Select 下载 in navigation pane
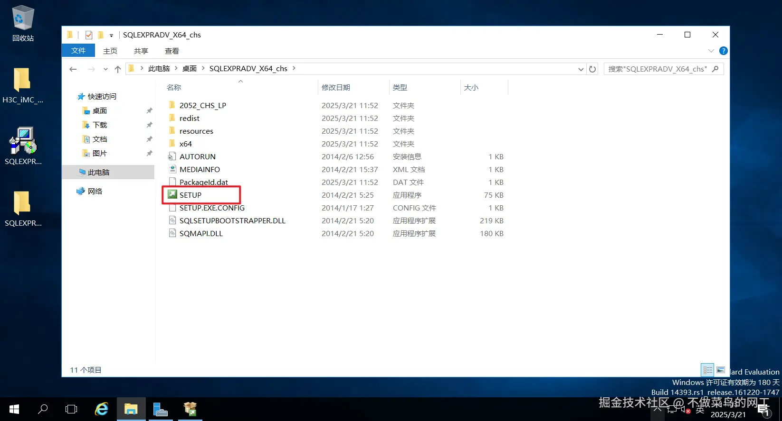The width and height of the screenshot is (782, 421). [x=99, y=125]
